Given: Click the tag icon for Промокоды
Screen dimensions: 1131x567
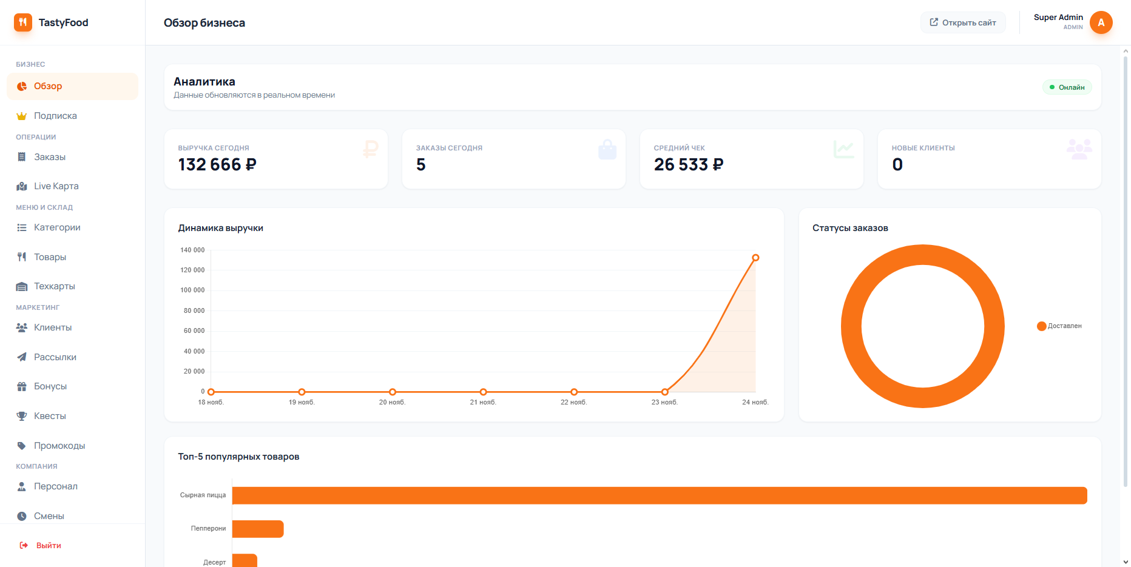Looking at the screenshot, I should pyautogui.click(x=22, y=446).
